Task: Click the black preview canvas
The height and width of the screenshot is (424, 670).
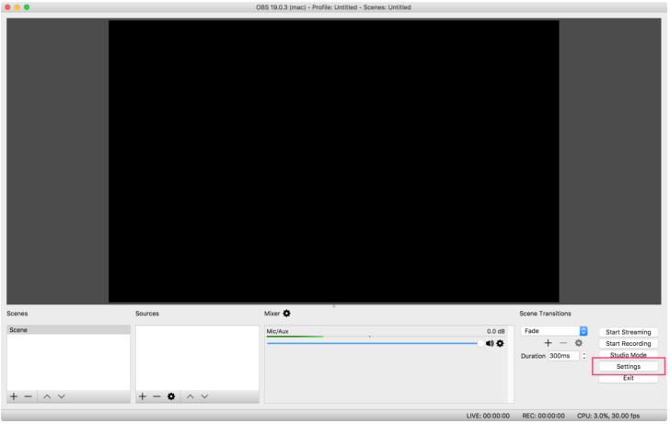Action: 334,161
